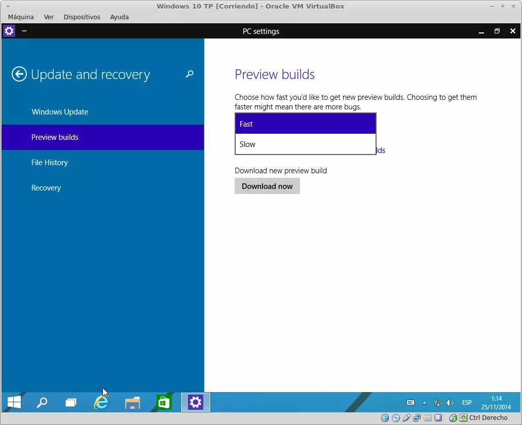Screen dimensions: 522x425
Task: Click the network tray icon
Action: tap(437, 403)
